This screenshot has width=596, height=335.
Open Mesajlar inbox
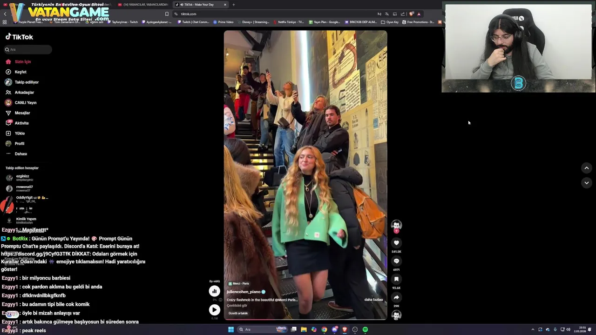pyautogui.click(x=18, y=113)
